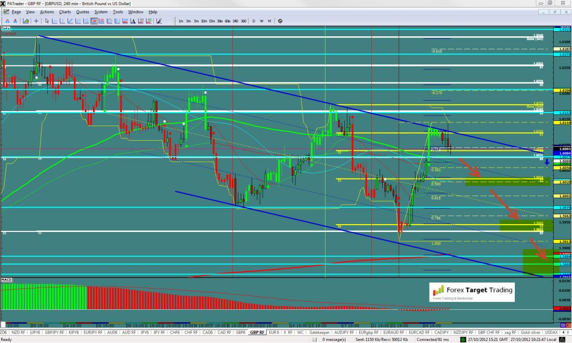572x343 pixels.
Task: Expand the Tools menu
Action: pos(118,11)
